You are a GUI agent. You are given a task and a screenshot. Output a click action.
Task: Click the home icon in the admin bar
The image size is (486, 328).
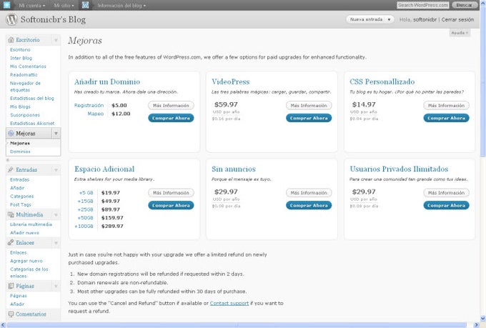point(6,5)
